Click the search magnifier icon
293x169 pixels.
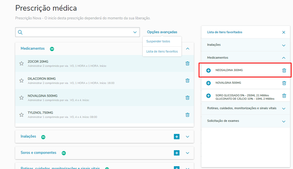click(20, 32)
